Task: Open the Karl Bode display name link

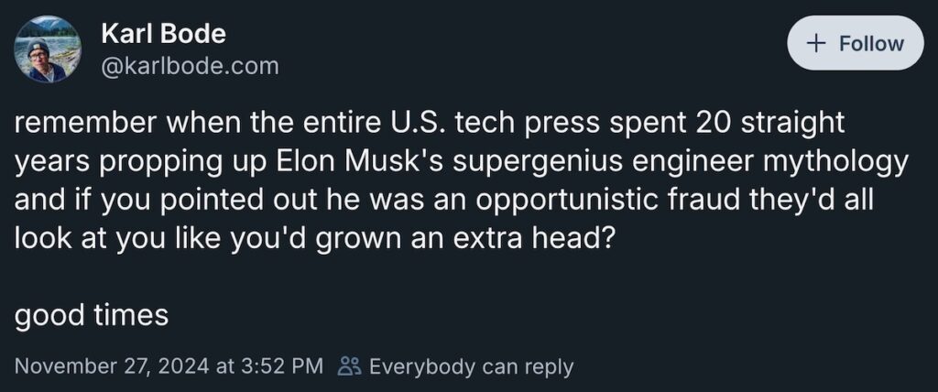Action: 161,35
